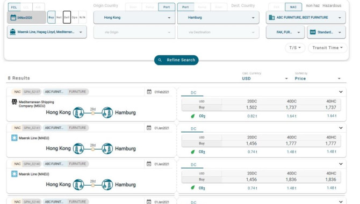360x204 pixels.
Task: Click the Refine Search button
Action: (x=176, y=60)
